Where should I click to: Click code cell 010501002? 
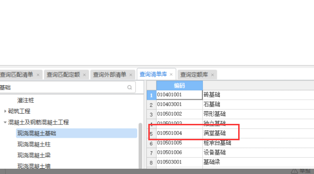point(179,114)
